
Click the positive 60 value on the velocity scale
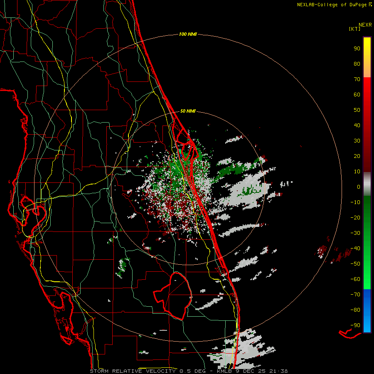(x=357, y=95)
